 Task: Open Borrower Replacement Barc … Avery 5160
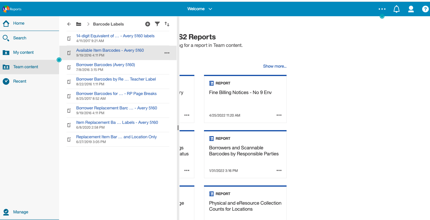(117, 108)
